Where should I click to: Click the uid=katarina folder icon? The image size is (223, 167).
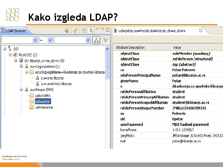[x=32, y=107]
